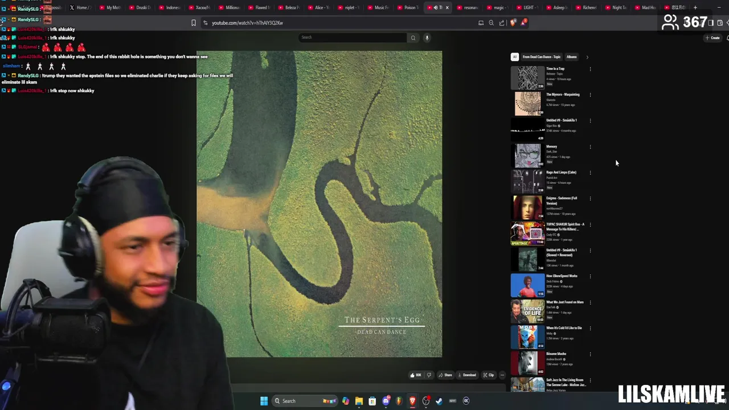Image resolution: width=729 pixels, height=410 pixels.
Task: Open the more actions ellipsis below the video
Action: [x=502, y=375]
